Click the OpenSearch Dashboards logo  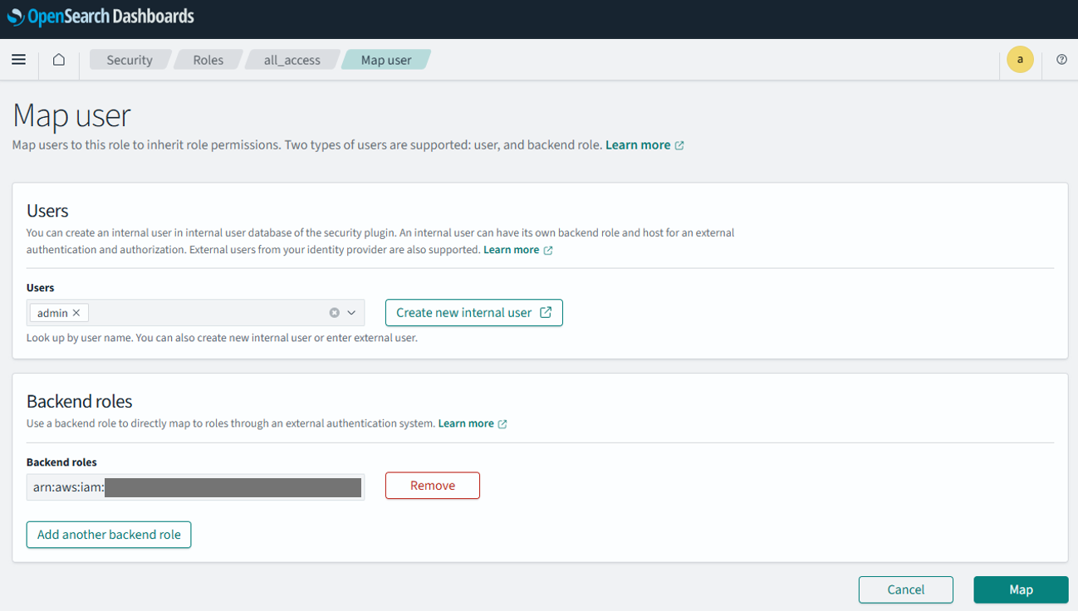point(100,17)
